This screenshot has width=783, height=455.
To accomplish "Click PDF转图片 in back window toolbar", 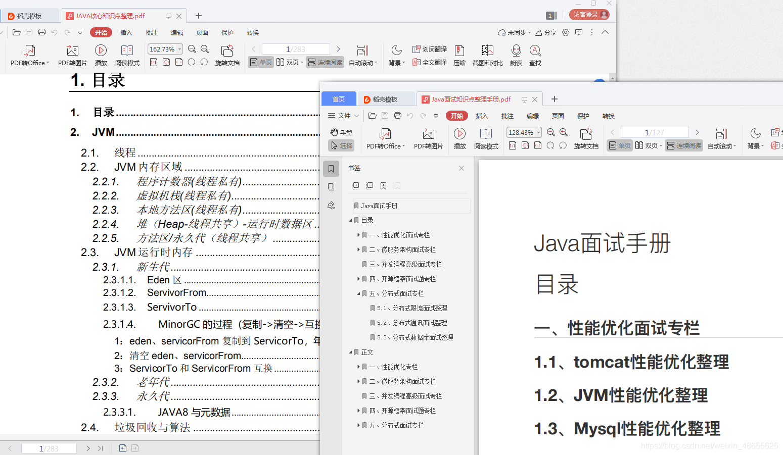I will click(x=73, y=56).
